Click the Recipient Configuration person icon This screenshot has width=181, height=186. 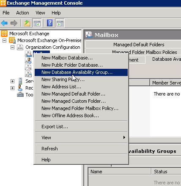[20, 88]
